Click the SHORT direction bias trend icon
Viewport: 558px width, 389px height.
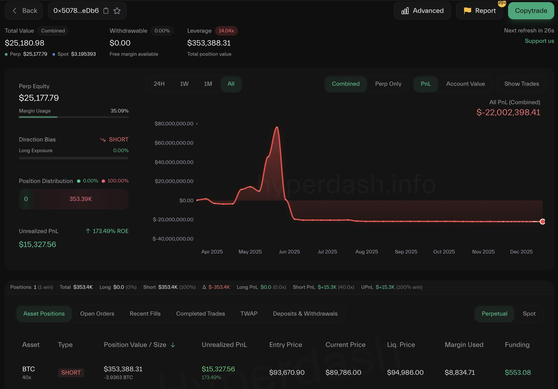[103, 140]
